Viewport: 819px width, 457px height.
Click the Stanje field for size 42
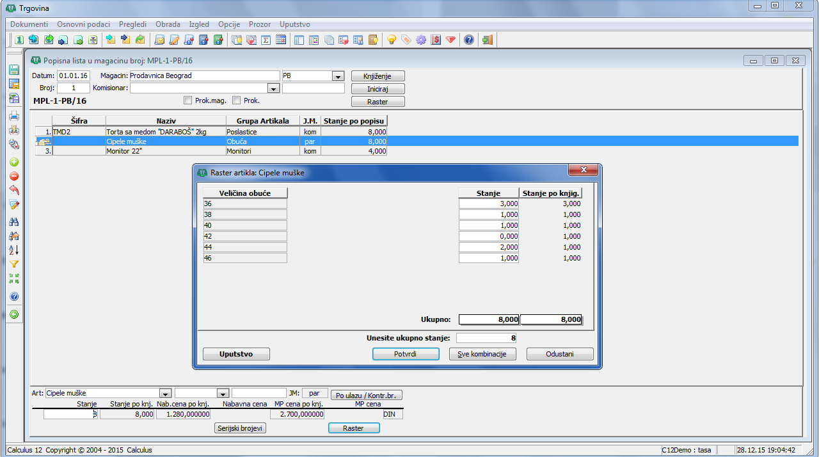(x=489, y=236)
